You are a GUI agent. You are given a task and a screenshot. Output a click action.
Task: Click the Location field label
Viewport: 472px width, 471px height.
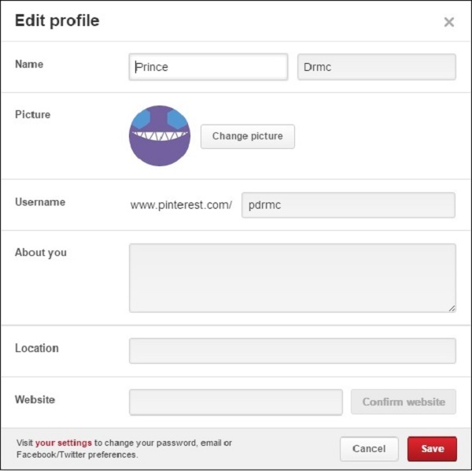tap(37, 348)
